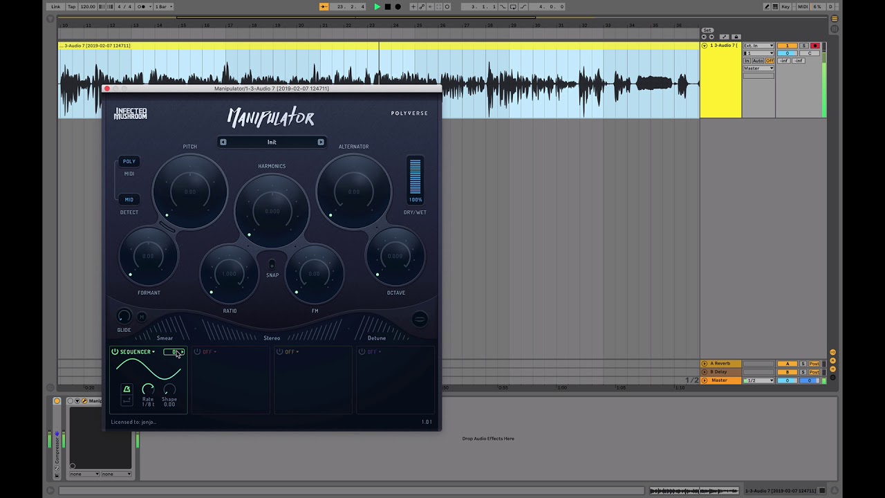Click the M button next to Glide
The width and height of the screenshot is (885, 498).
click(x=142, y=317)
